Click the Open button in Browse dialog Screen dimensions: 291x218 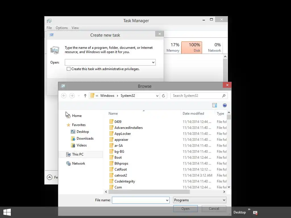click(x=185, y=209)
